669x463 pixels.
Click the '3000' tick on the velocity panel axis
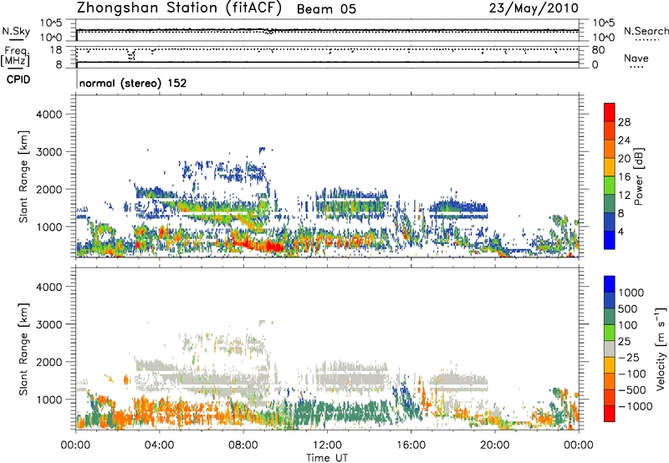[49, 324]
